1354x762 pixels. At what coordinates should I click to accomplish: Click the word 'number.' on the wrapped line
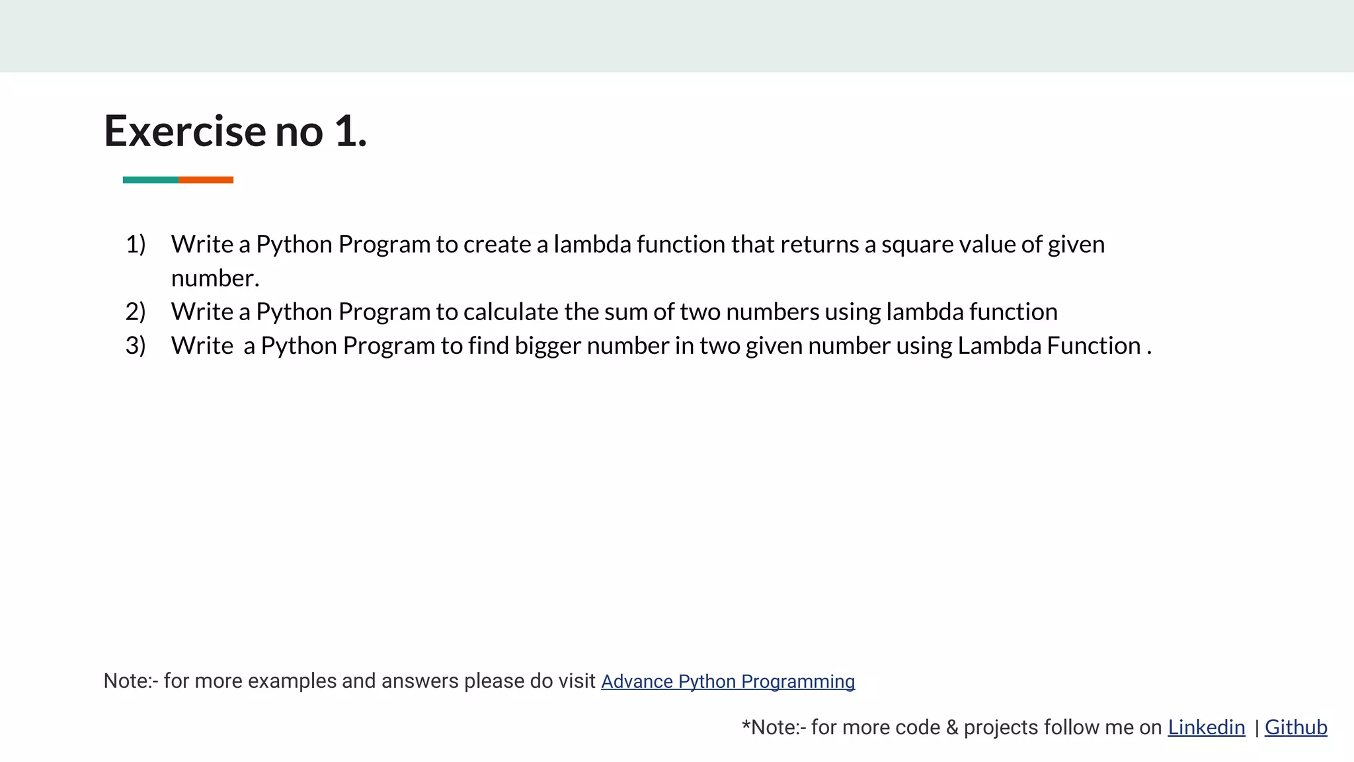coord(215,278)
